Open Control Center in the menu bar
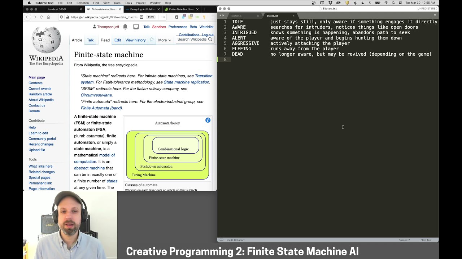The image size is (462, 259). (400, 3)
